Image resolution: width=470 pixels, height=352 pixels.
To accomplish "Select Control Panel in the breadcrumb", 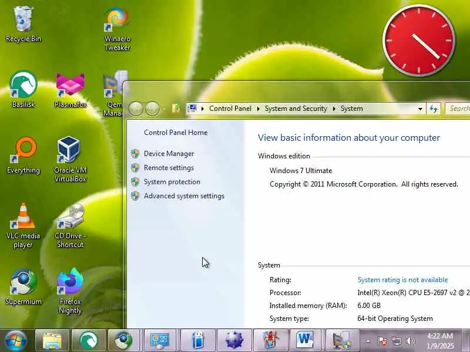I will click(230, 109).
